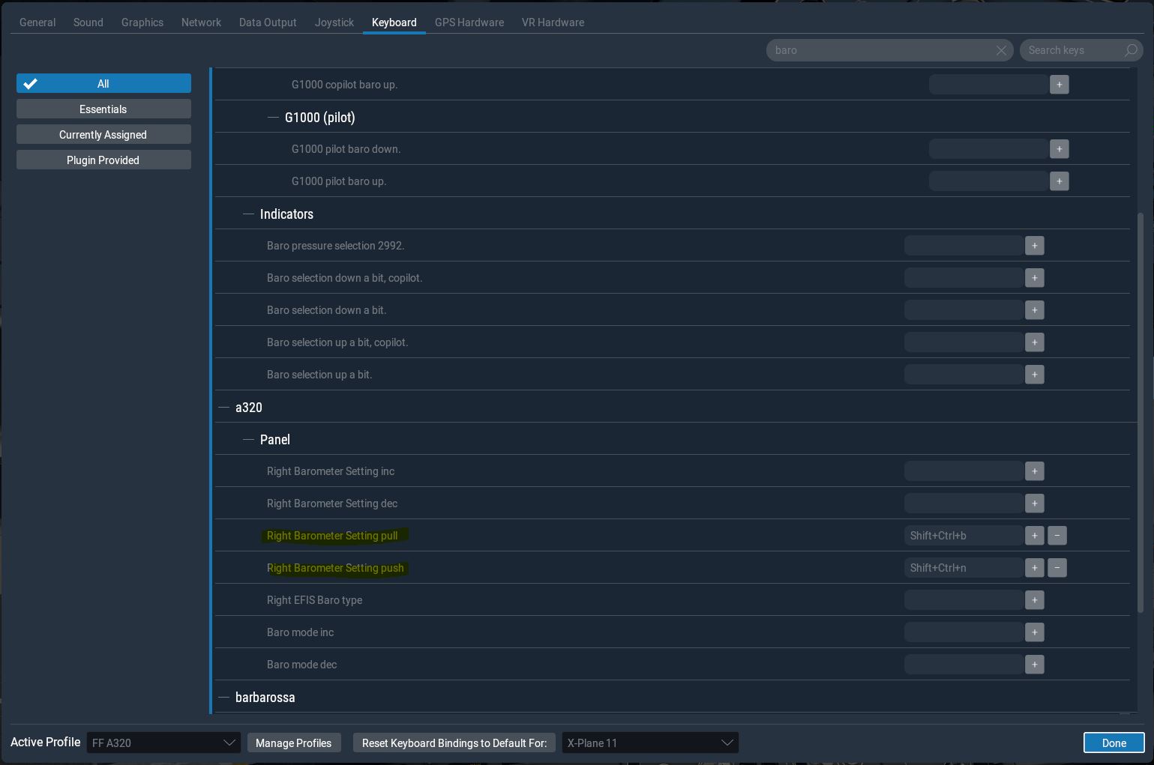
Task: Select the All commands filter
Action: [x=103, y=84]
